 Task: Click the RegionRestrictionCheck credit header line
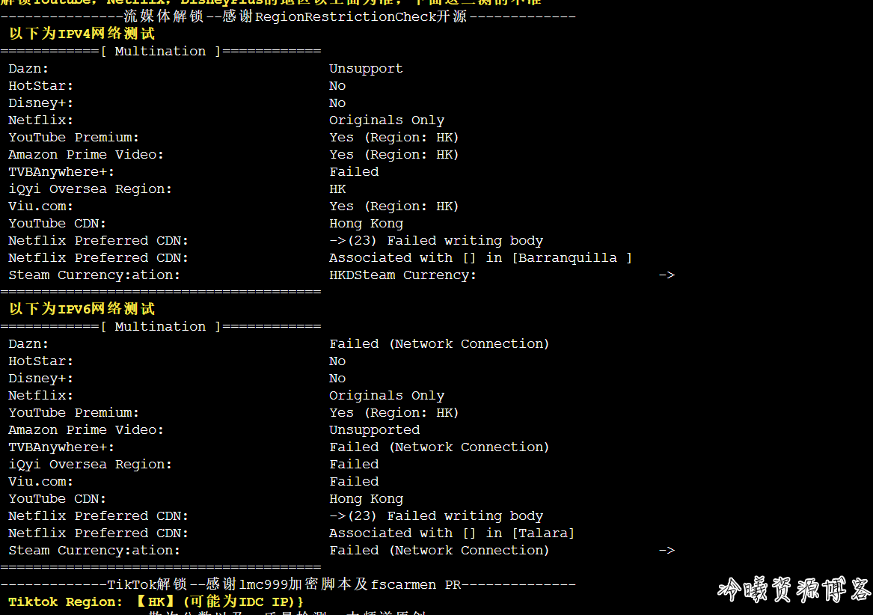[x=288, y=16]
